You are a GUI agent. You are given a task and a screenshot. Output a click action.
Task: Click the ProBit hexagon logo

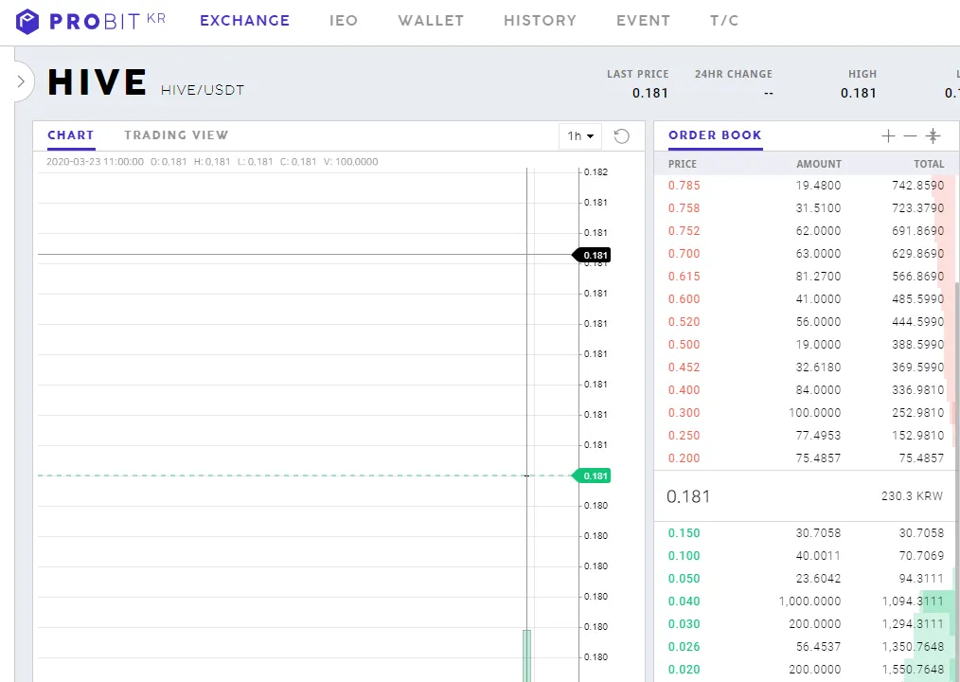pos(27,22)
